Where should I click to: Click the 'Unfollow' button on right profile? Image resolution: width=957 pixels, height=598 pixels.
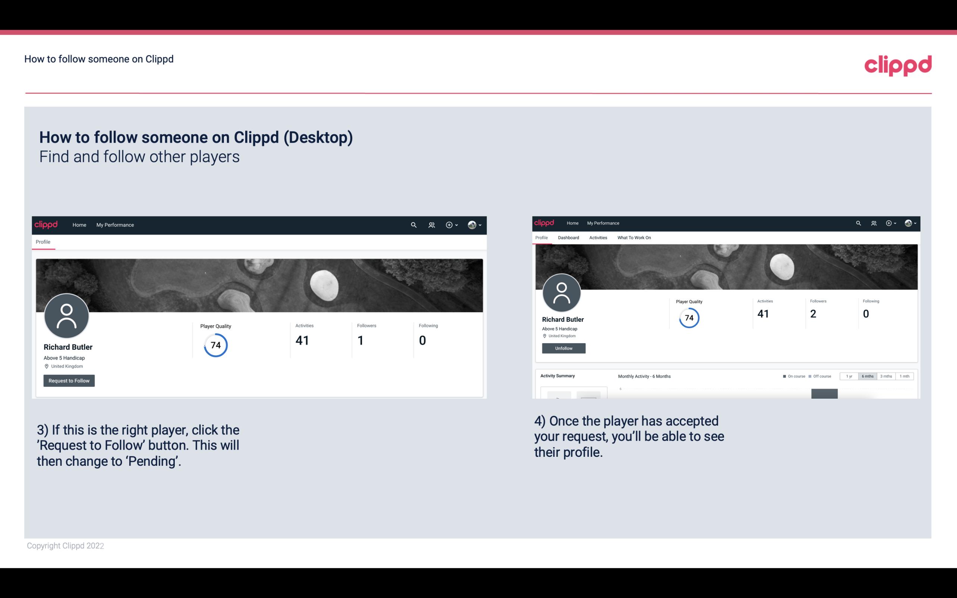pyautogui.click(x=563, y=348)
